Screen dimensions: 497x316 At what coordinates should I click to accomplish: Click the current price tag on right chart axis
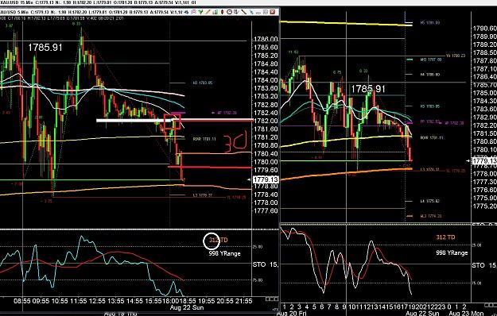pyautogui.click(x=484, y=161)
